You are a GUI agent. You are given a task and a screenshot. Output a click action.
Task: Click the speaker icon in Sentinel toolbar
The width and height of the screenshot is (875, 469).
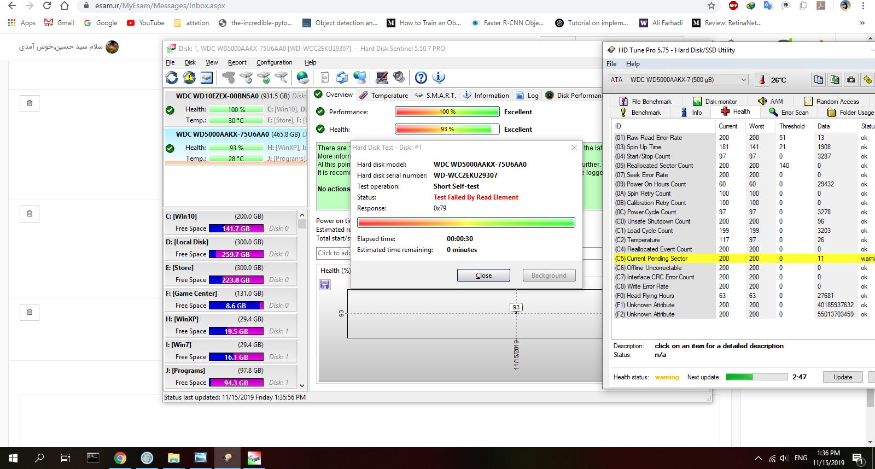[x=399, y=78]
